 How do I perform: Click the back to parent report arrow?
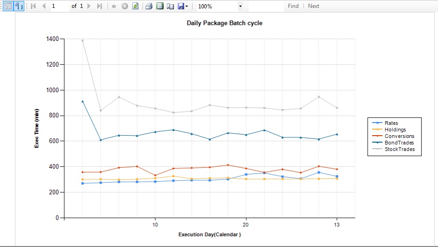[x=114, y=6]
